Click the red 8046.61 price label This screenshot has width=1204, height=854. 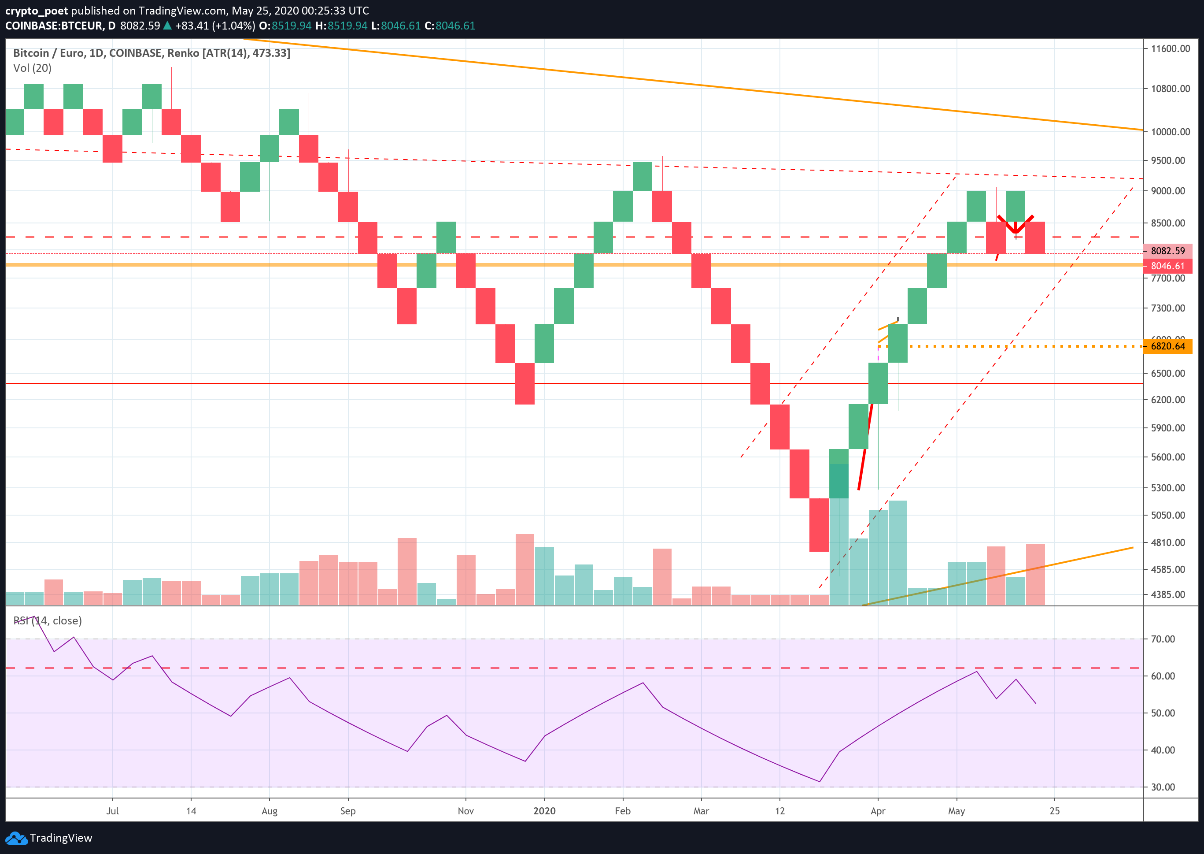1168,266
